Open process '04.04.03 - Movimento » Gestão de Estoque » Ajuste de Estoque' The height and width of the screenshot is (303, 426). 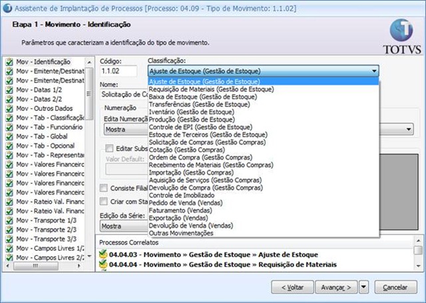213,254
